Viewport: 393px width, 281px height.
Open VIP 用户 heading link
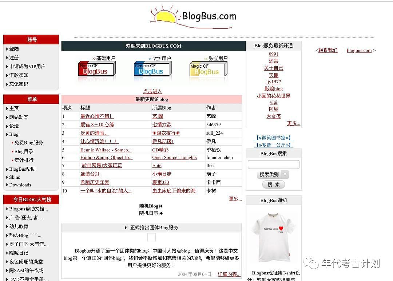(x=162, y=58)
